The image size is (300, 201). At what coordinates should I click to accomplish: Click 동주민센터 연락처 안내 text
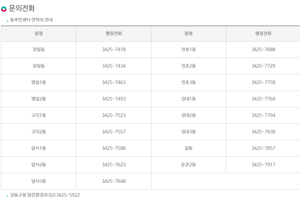coord(31,20)
